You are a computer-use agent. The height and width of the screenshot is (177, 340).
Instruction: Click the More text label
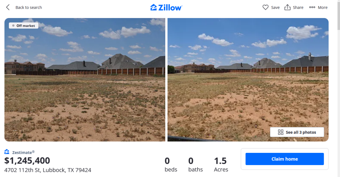323,7
